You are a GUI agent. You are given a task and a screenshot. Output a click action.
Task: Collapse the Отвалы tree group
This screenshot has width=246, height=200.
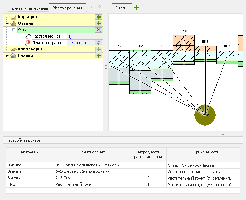coord(7,23)
